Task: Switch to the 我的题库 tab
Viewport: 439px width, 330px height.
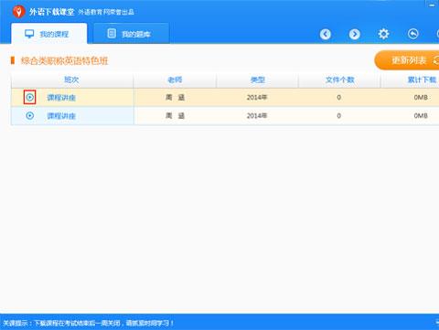Action: 131,34
